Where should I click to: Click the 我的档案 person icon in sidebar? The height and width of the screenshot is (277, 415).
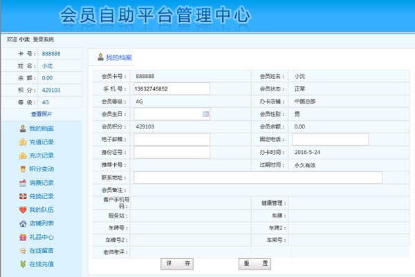point(23,128)
